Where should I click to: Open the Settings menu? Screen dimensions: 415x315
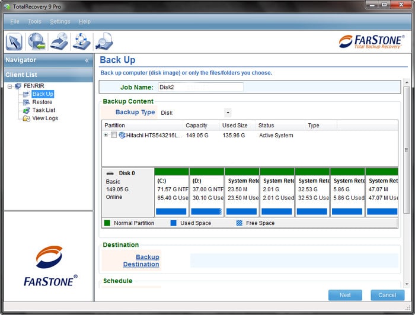click(x=60, y=21)
